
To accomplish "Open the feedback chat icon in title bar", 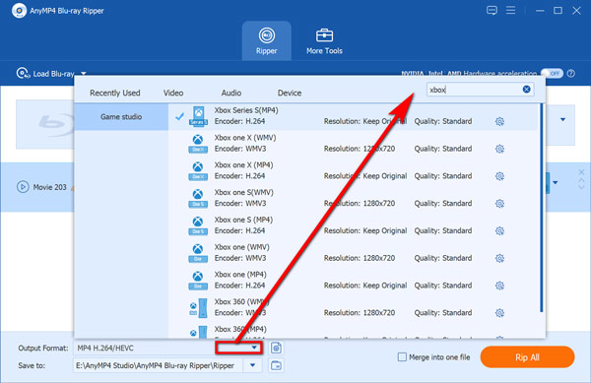I will (x=492, y=10).
